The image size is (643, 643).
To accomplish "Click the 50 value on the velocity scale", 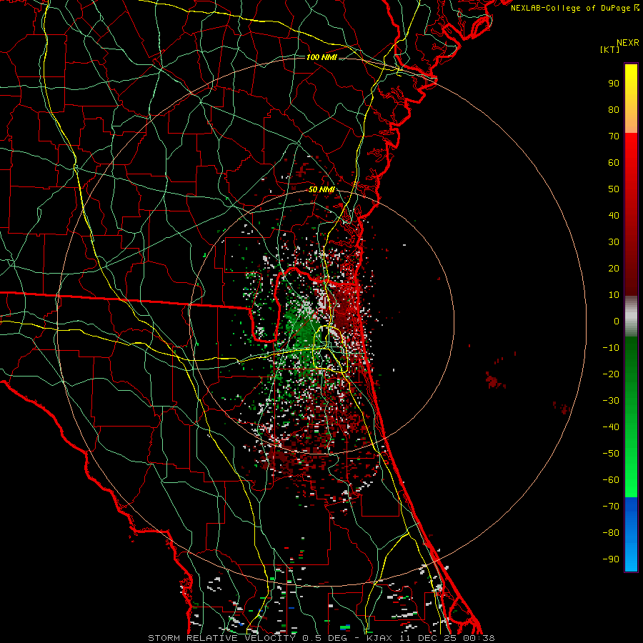I will coord(614,189).
